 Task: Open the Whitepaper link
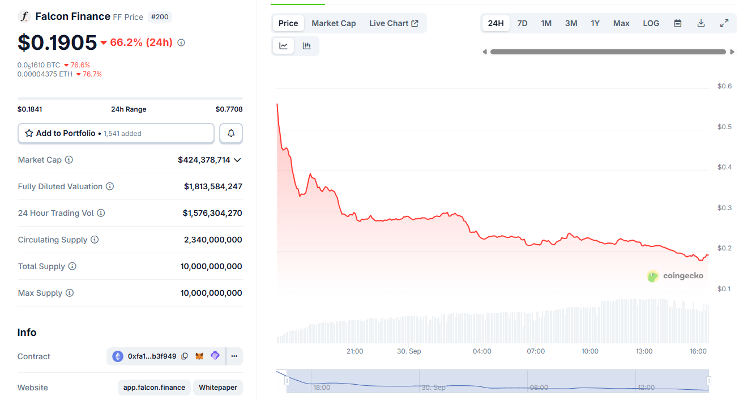[218, 388]
